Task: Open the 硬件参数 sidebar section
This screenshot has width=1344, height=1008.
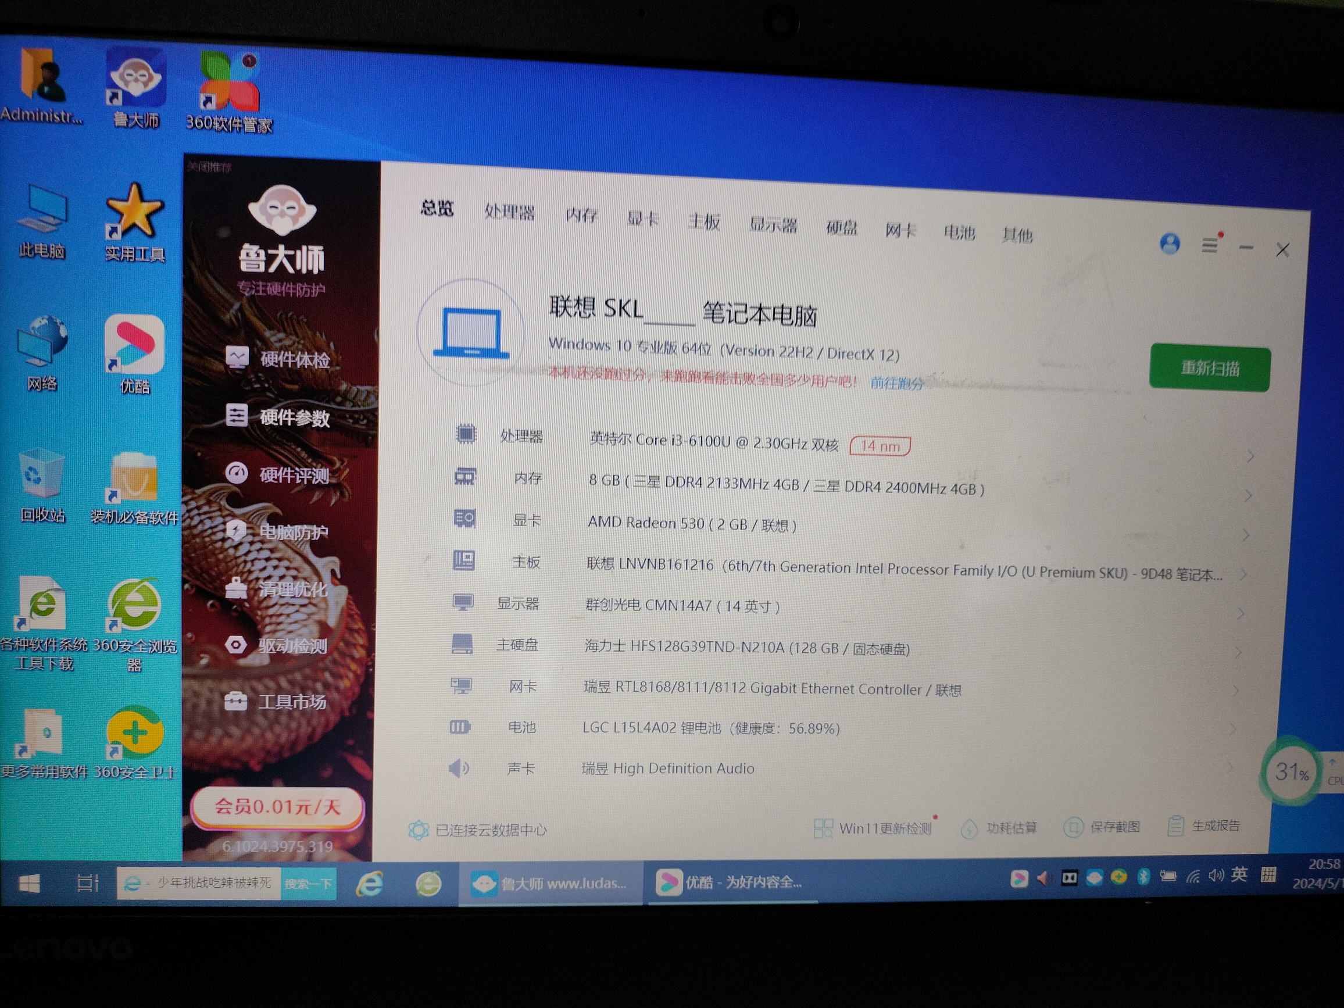Action: tap(278, 417)
